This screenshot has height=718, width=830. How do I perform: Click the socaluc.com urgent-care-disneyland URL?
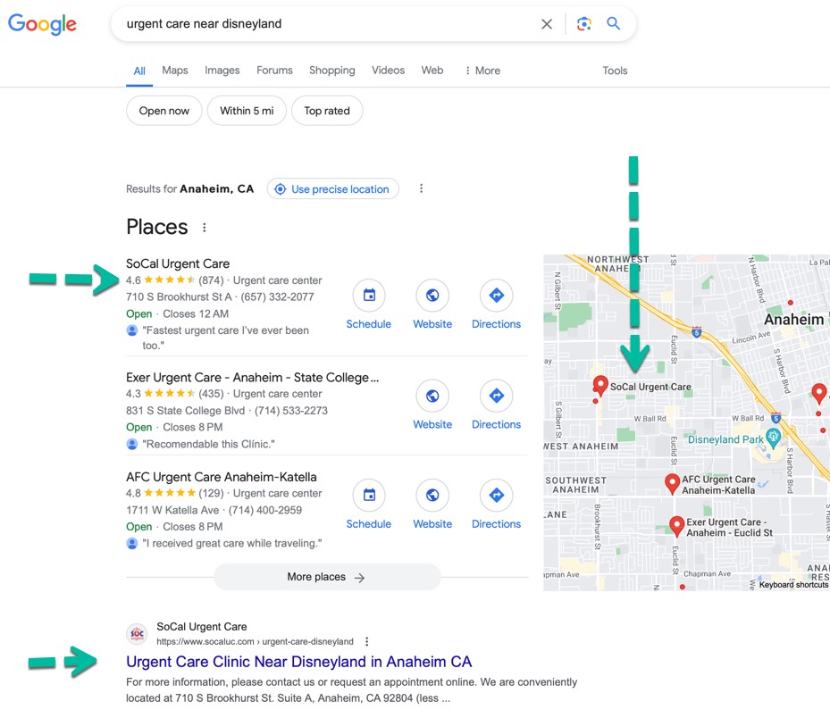point(255,642)
